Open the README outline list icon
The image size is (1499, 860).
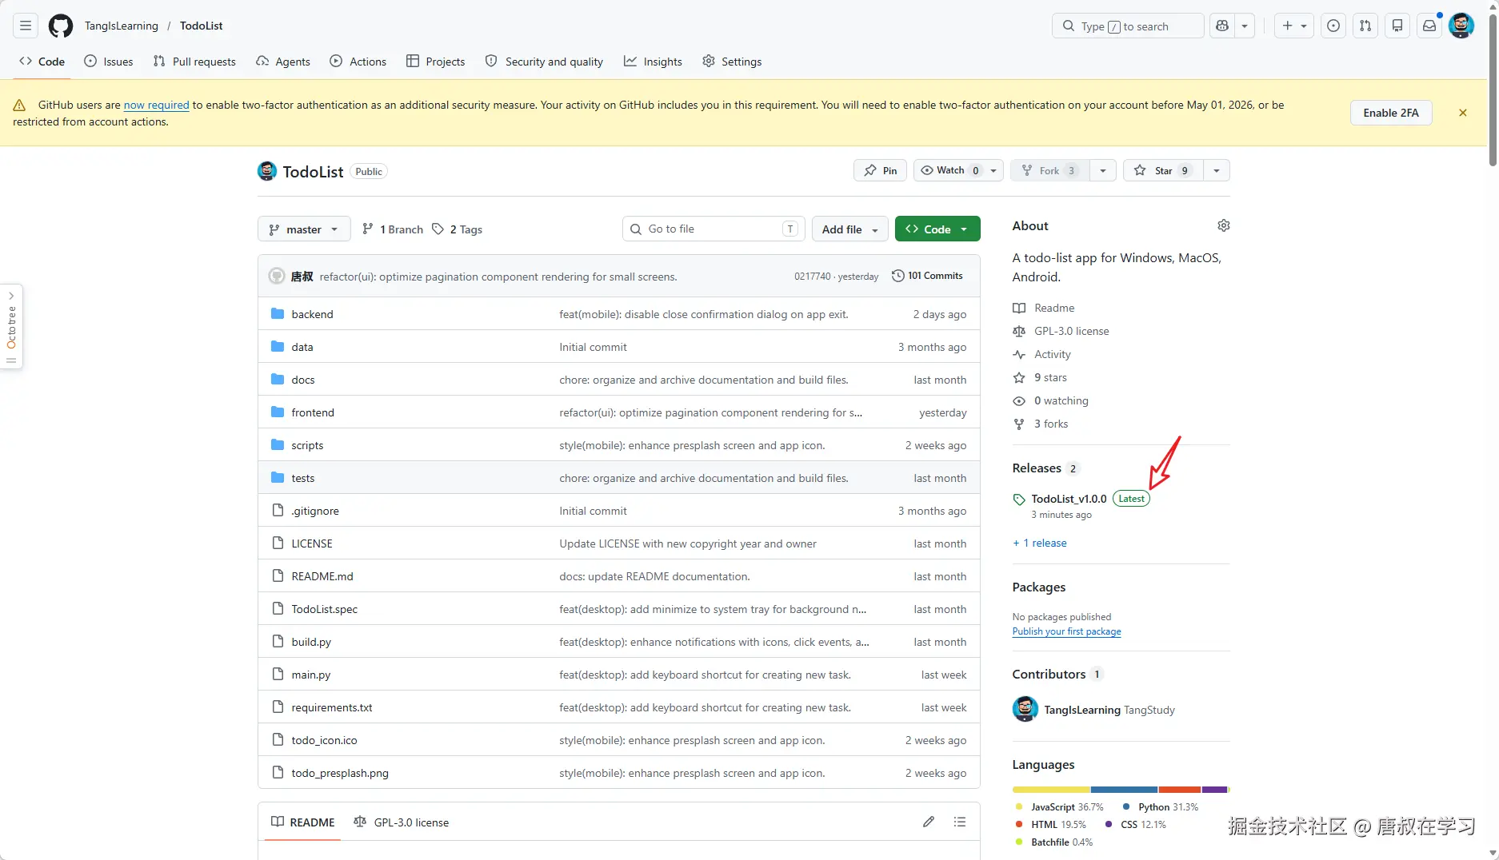(960, 822)
